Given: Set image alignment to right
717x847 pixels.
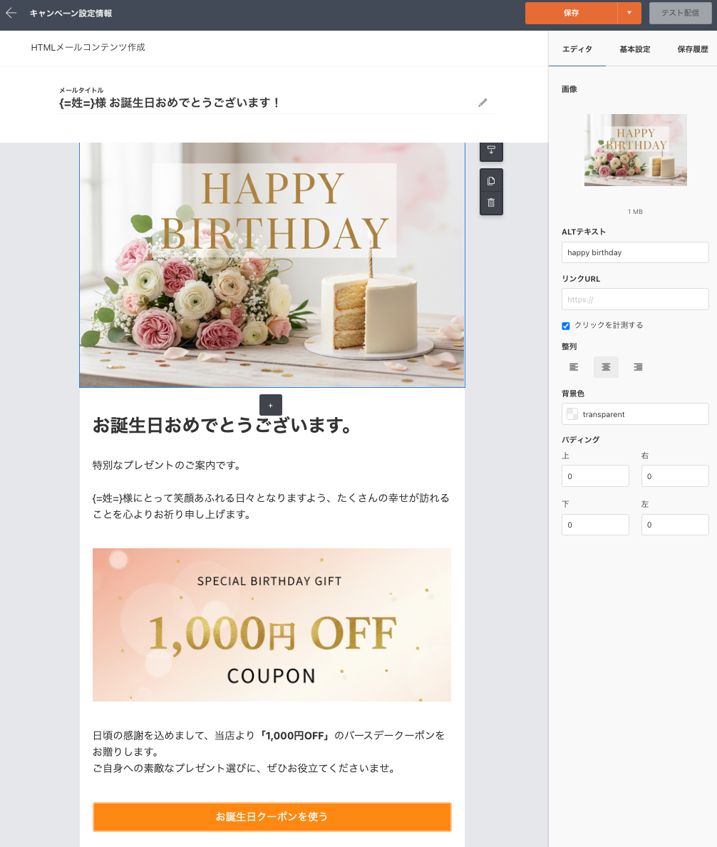Looking at the screenshot, I should tap(638, 366).
